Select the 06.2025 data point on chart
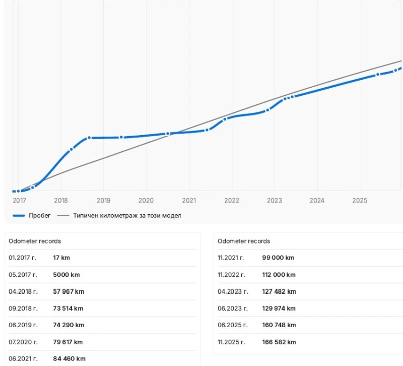 click(x=378, y=75)
